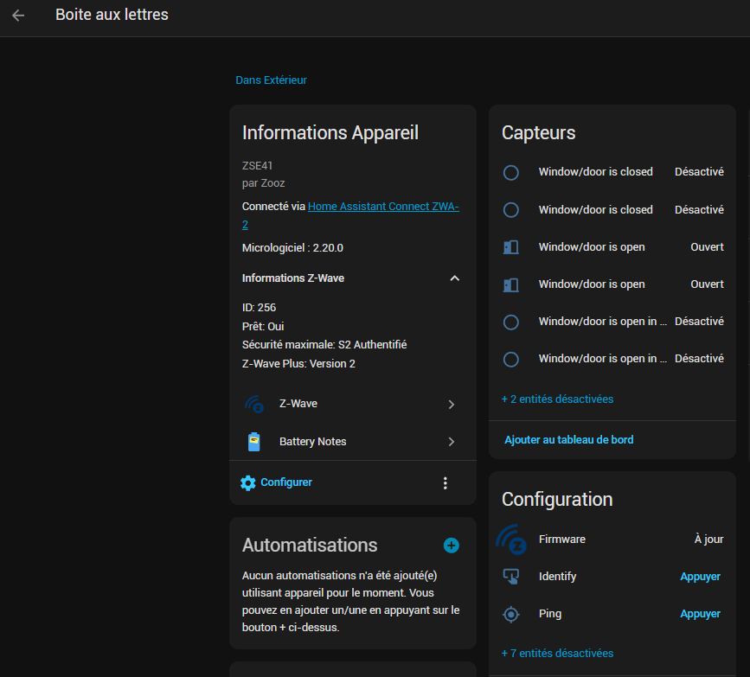Click the Identify entity icon
This screenshot has height=677, width=750.
(511, 577)
